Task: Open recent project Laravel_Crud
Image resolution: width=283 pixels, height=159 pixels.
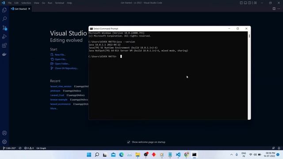Action: click(57, 95)
